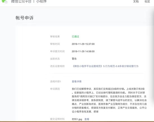
Task: Click the 申诉原因 label
Action: (x=55, y=89)
